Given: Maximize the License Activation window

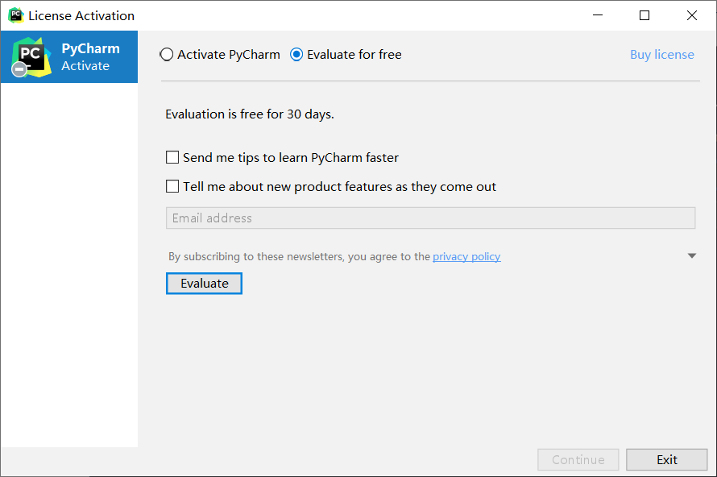Looking at the screenshot, I should pos(644,15).
